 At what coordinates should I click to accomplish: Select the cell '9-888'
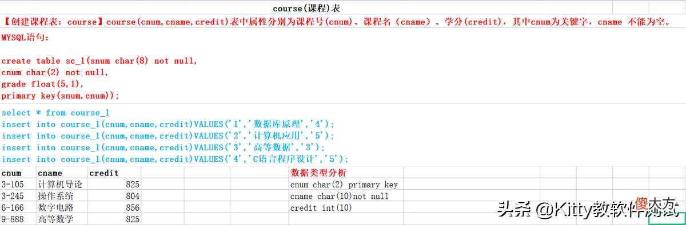point(18,219)
